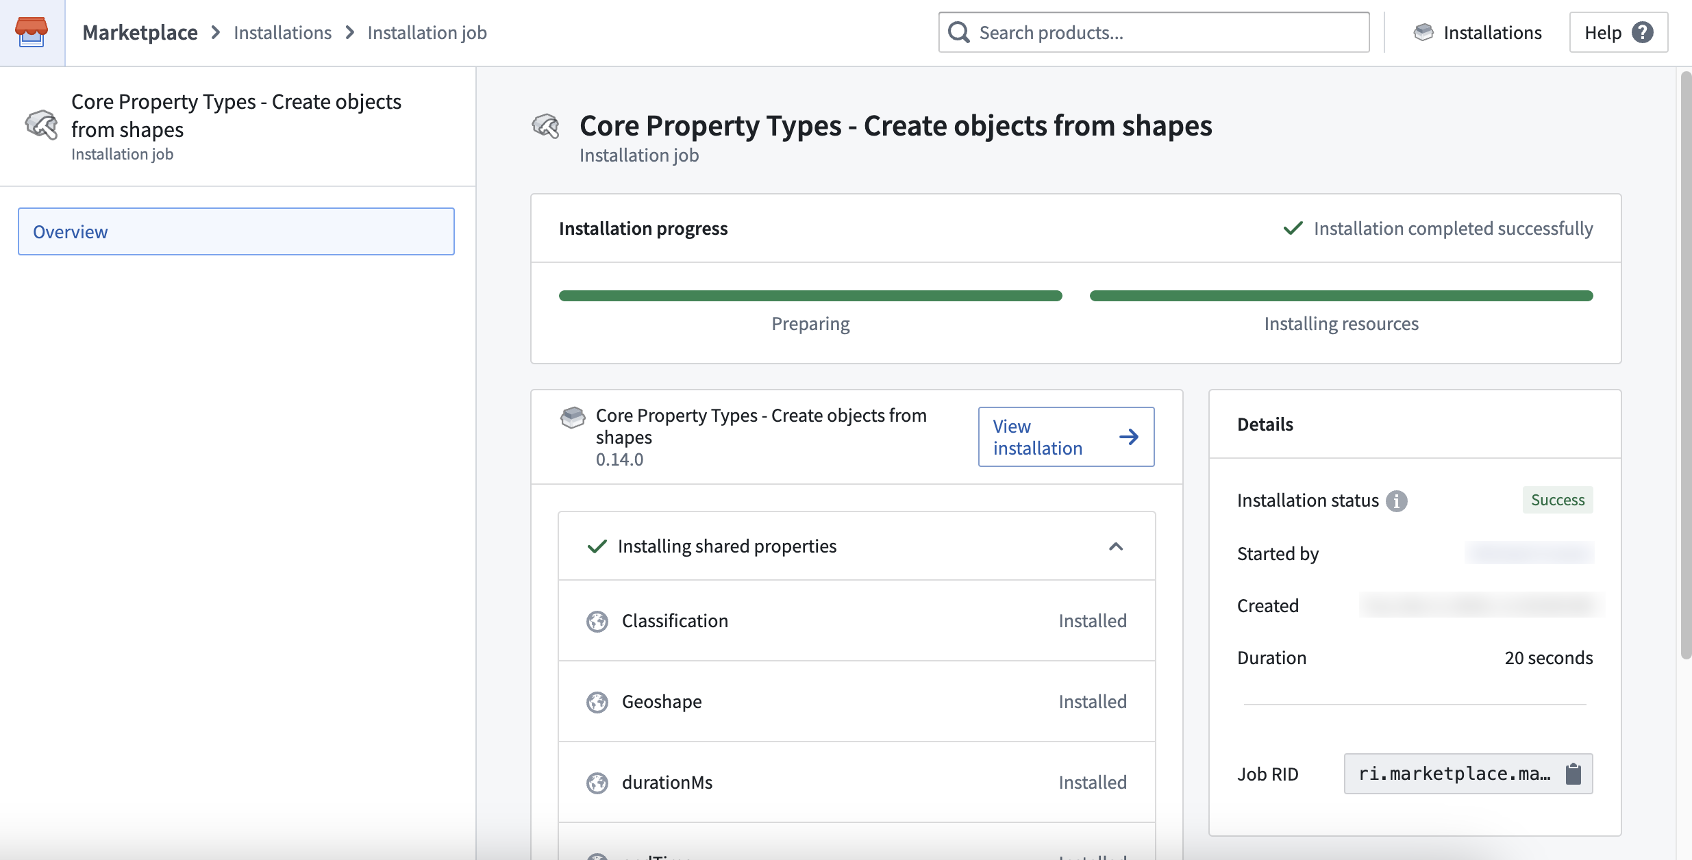Click the View installation button
1692x860 pixels.
(x=1066, y=437)
